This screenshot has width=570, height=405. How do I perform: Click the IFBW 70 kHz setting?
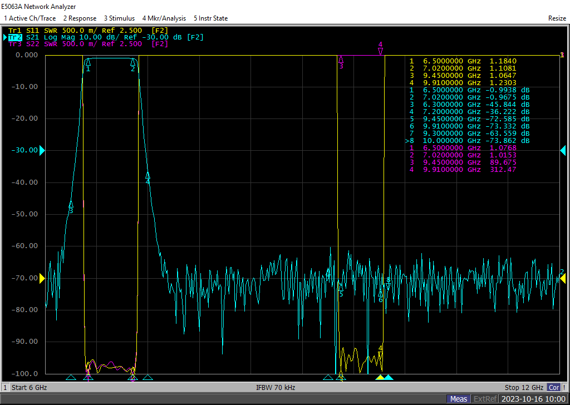tap(275, 387)
